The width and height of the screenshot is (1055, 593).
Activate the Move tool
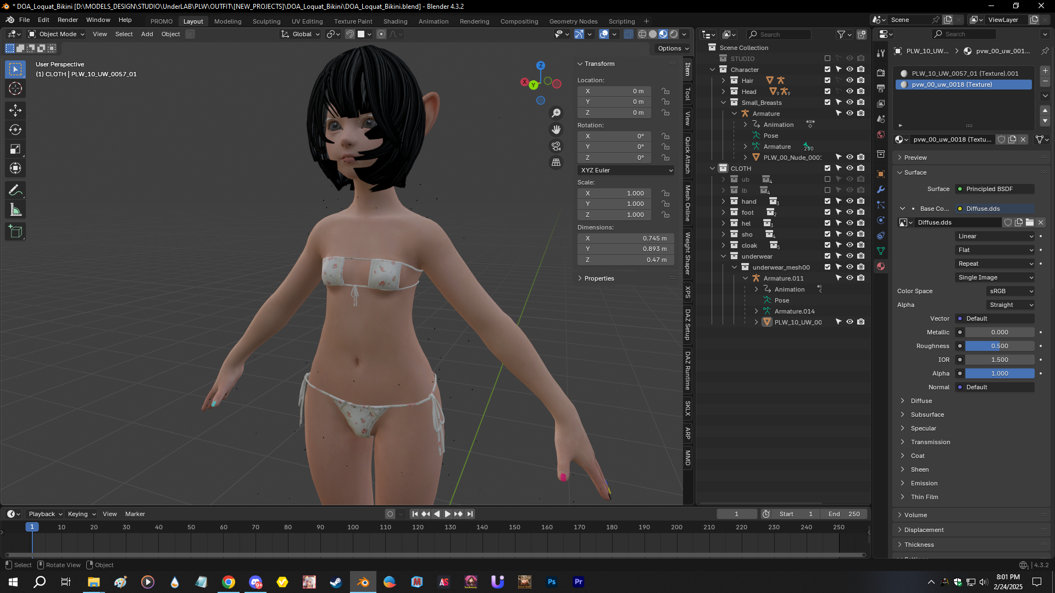click(15, 110)
